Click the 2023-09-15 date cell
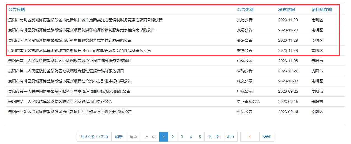 [288, 102]
